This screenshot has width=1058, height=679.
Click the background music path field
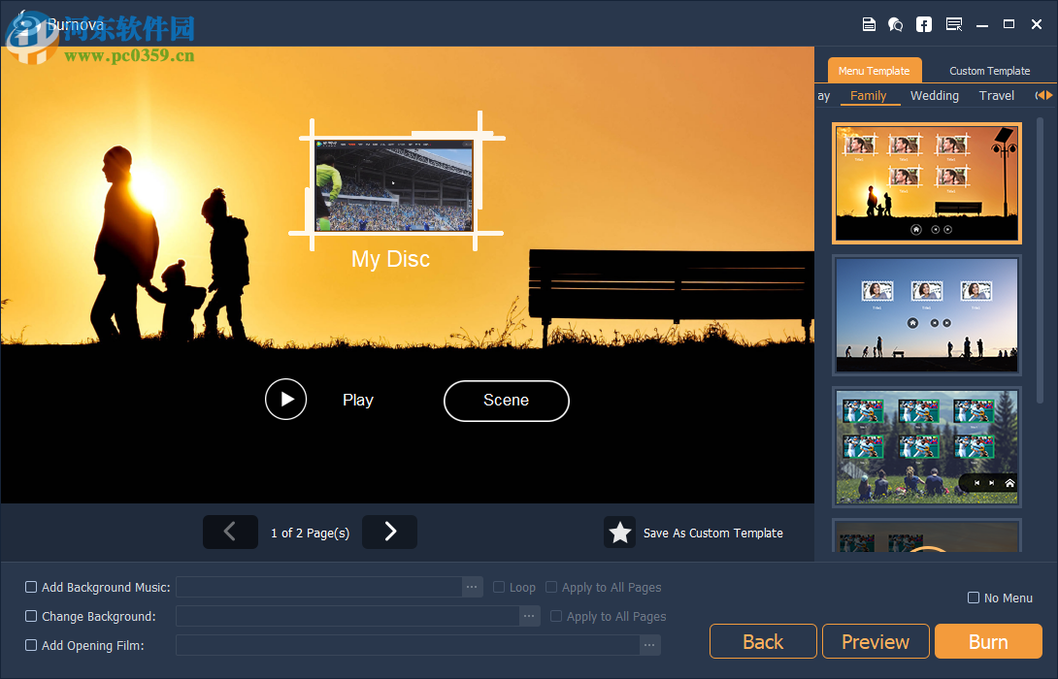[319, 587]
